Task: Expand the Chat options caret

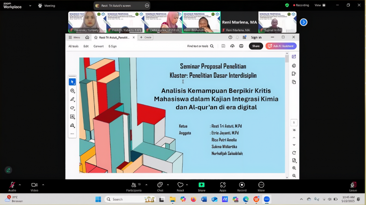Action: [x=168, y=185]
